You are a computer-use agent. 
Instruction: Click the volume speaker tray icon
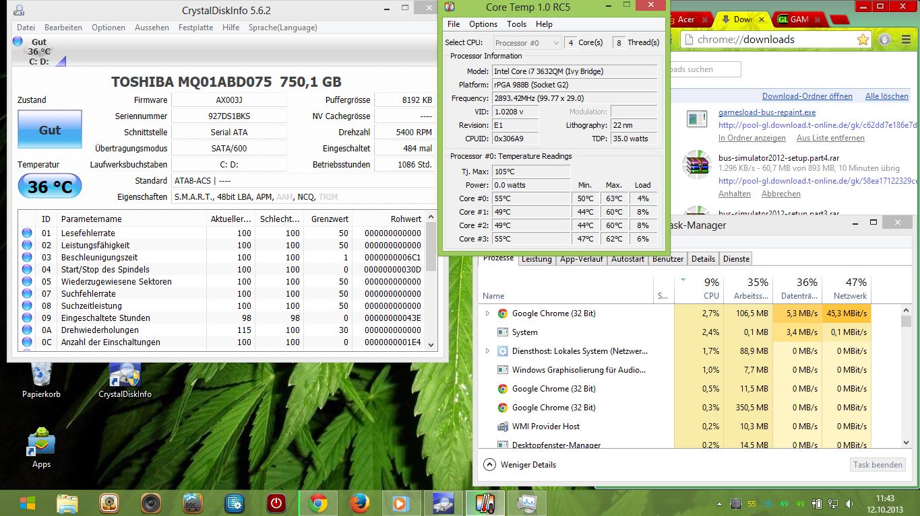849,504
